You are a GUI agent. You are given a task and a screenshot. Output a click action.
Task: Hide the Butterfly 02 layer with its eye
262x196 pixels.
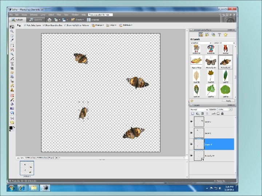191,155
